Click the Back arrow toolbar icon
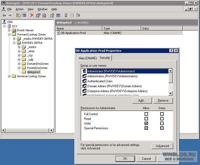200x165 pixels. click(4, 15)
